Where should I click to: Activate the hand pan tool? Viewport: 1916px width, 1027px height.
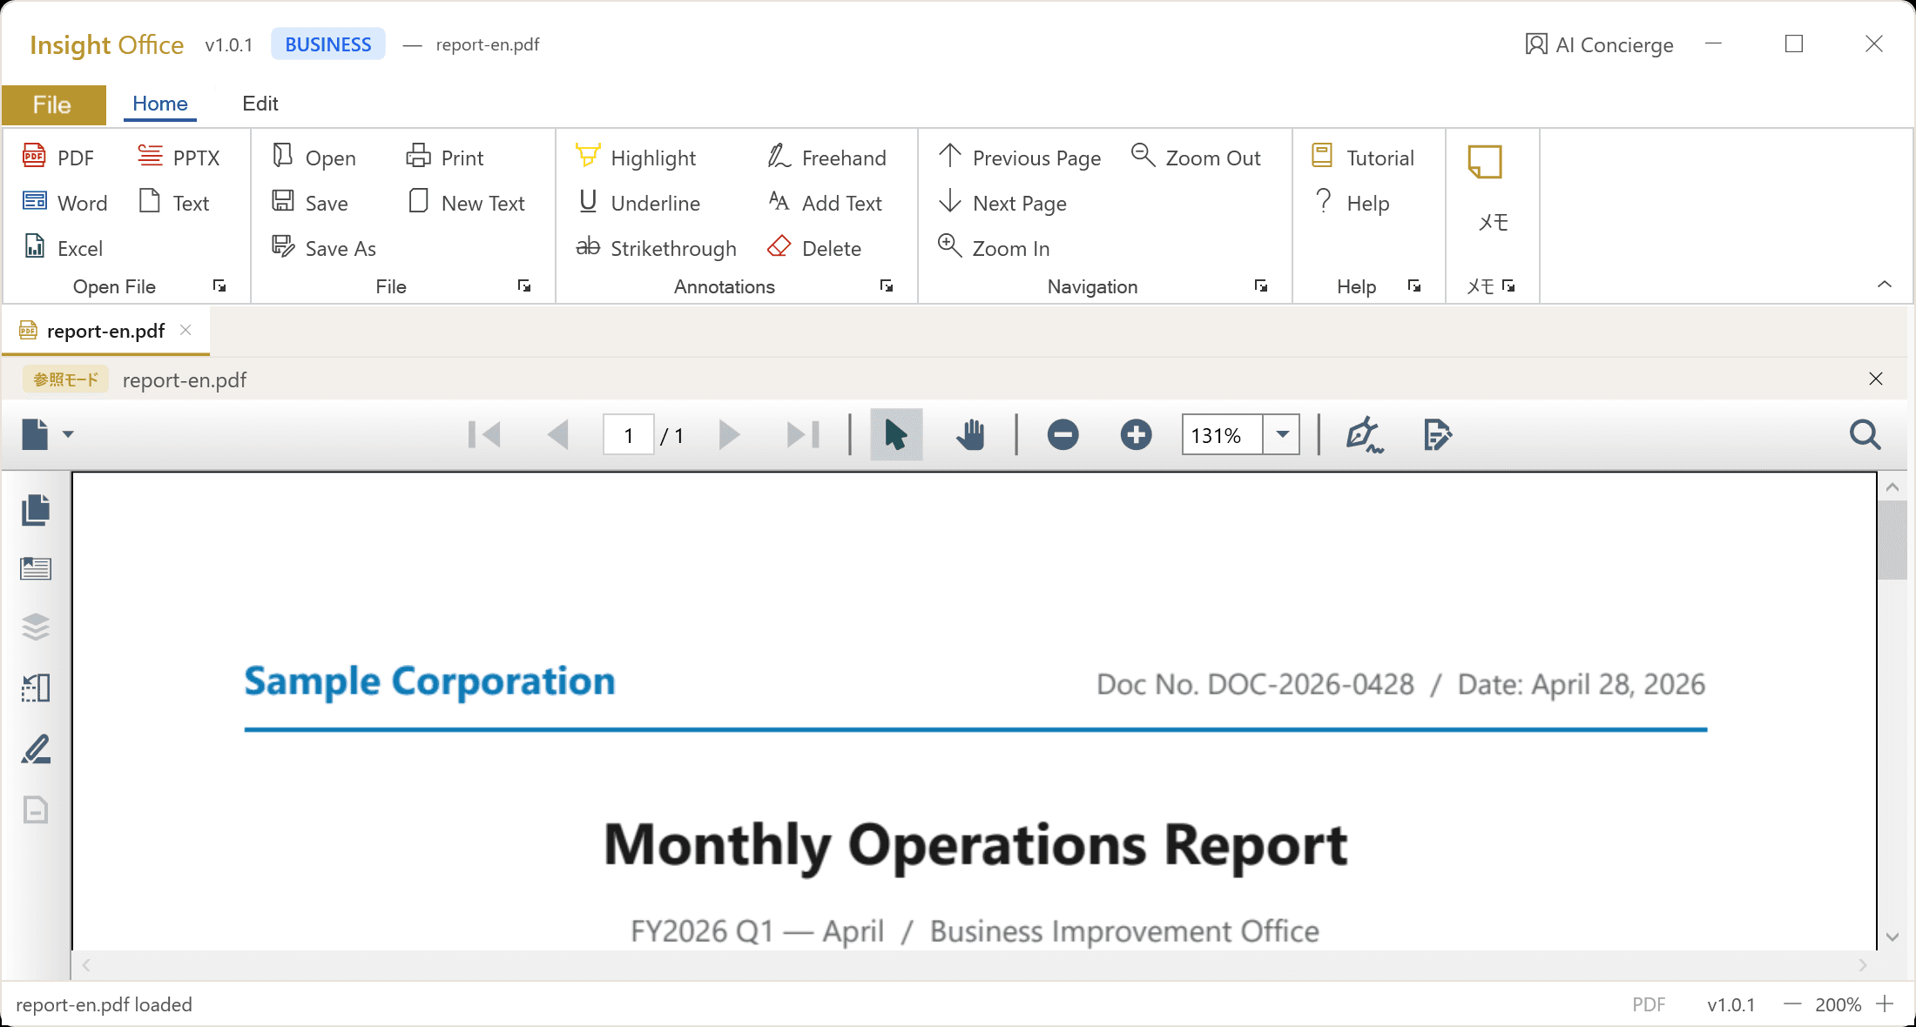point(969,434)
